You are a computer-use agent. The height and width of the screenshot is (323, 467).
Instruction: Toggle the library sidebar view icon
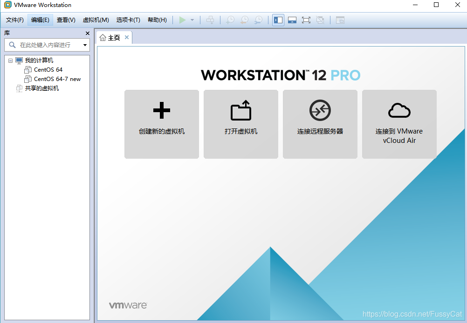click(x=278, y=20)
